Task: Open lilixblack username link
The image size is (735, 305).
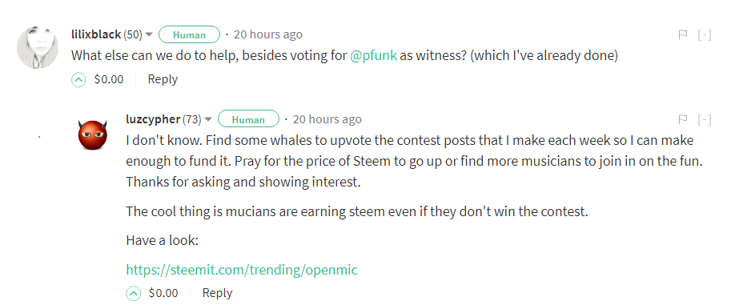Action: (96, 34)
